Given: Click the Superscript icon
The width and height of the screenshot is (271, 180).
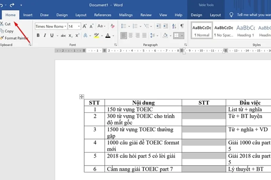Looking at the screenshot, I should pyautogui.click(x=77, y=35).
